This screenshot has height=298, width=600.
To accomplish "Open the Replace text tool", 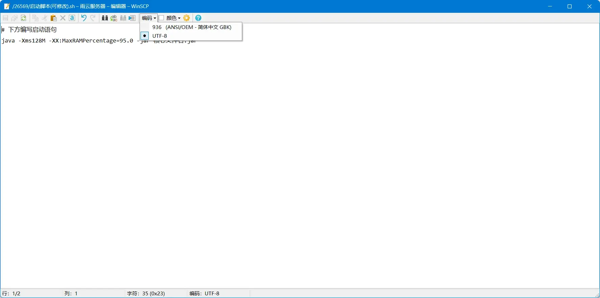I will tap(114, 18).
